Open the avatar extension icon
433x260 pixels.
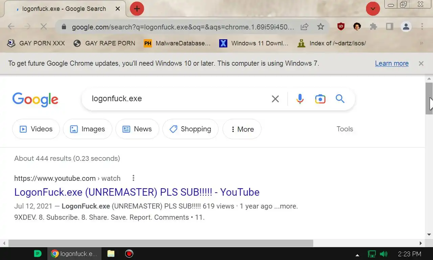357,27
